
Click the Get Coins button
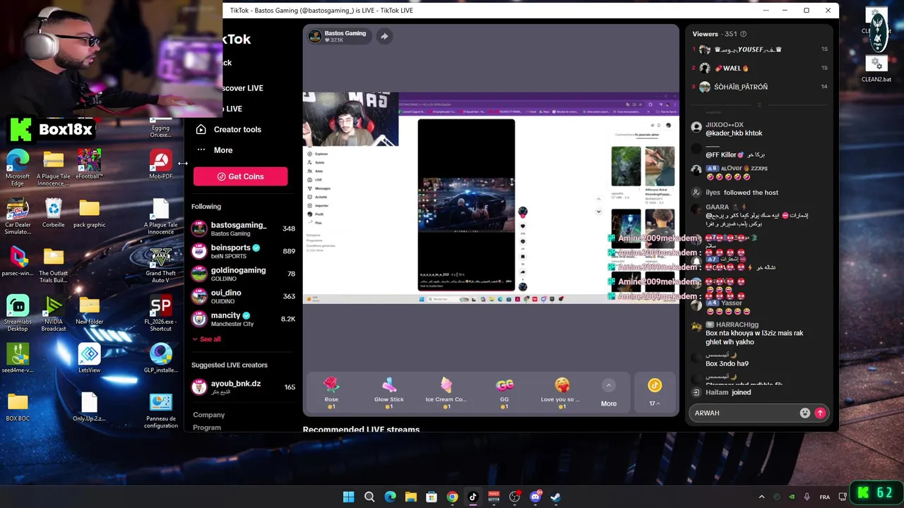[240, 176]
